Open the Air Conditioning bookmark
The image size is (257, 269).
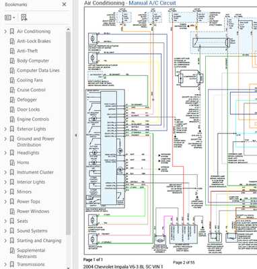34,32
